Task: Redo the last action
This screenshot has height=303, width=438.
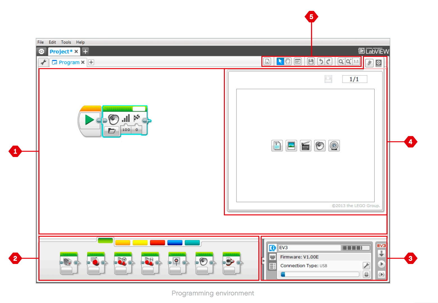Action: click(328, 61)
